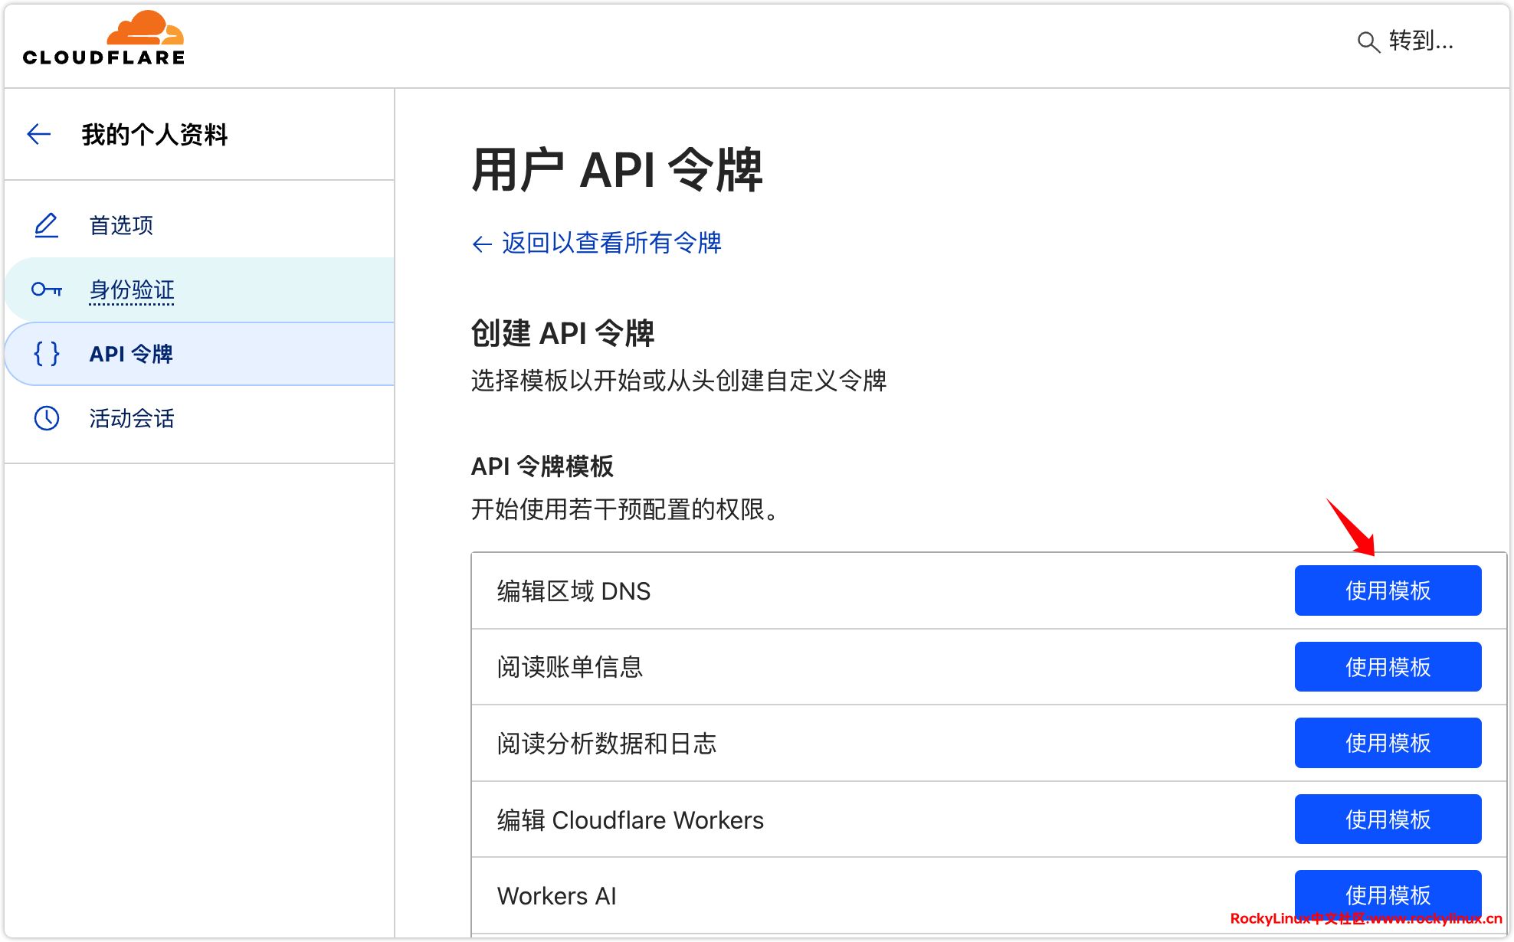This screenshot has width=1514, height=942.
Task: Click the 转到... search field
Action: pyautogui.click(x=1421, y=41)
